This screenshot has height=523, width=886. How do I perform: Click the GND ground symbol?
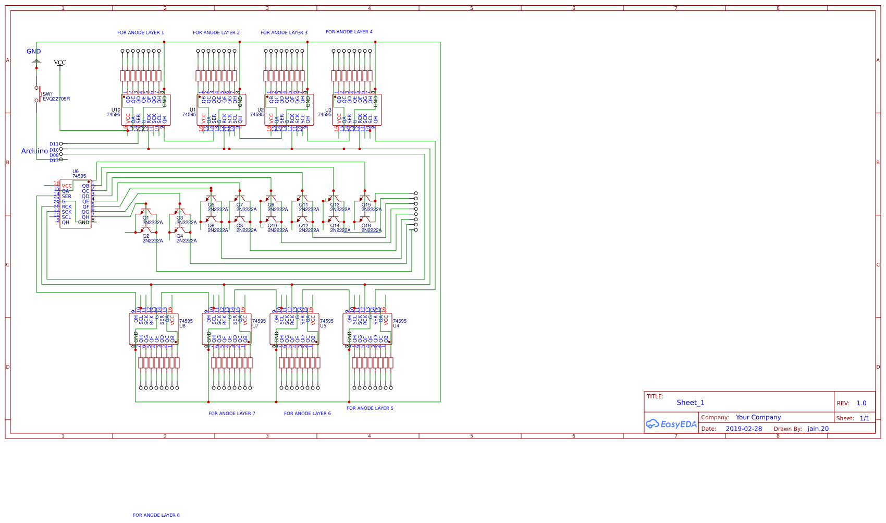(x=36, y=62)
